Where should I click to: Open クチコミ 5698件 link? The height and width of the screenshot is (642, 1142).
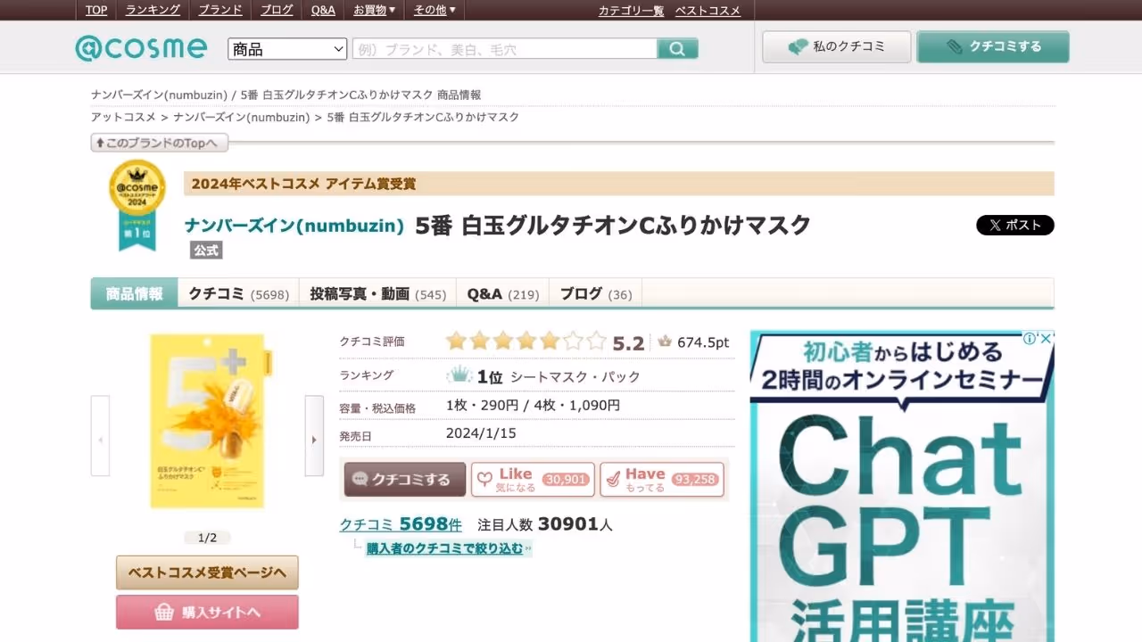pos(401,524)
